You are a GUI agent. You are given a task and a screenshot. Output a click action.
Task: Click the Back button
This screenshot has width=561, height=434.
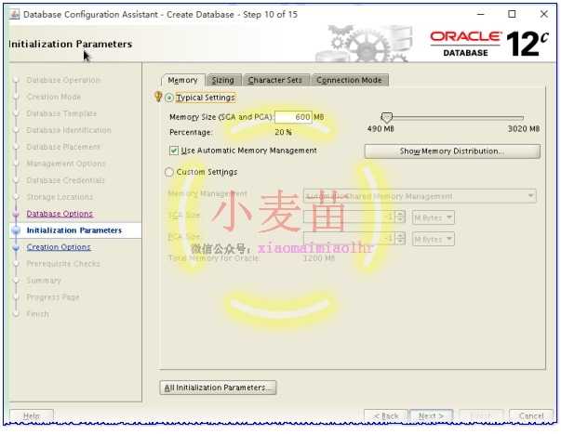tap(386, 415)
